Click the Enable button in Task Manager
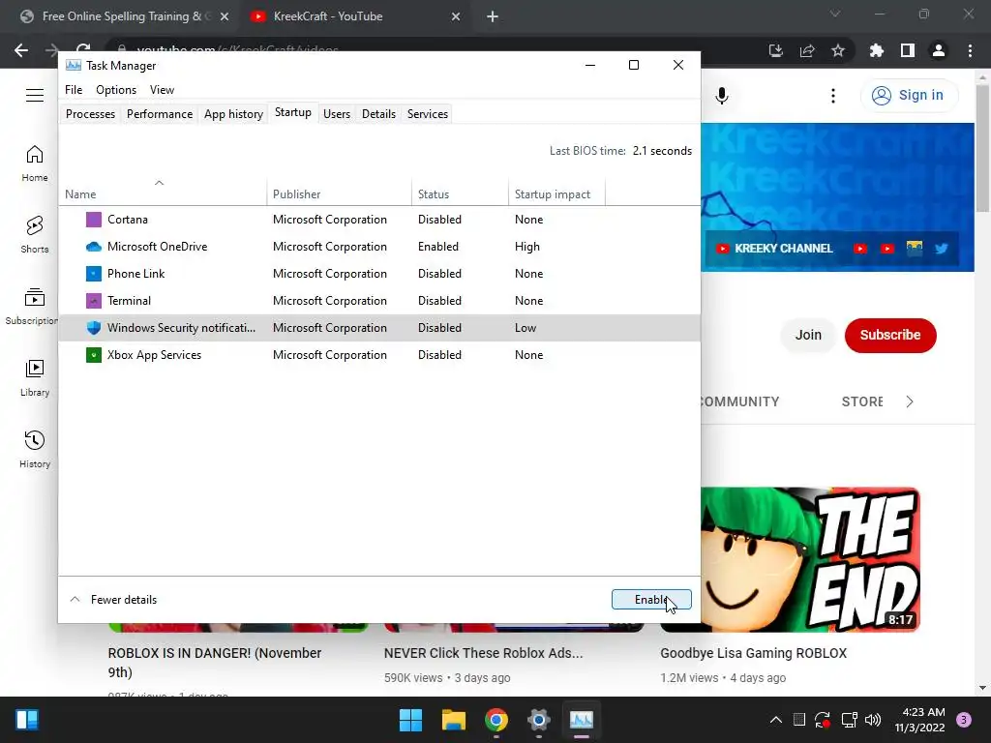This screenshot has width=991, height=743. 651,600
